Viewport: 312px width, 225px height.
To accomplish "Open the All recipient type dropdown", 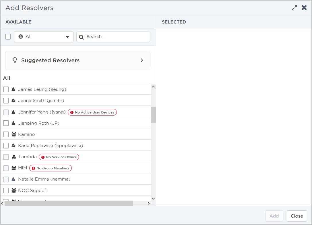I will pos(44,37).
